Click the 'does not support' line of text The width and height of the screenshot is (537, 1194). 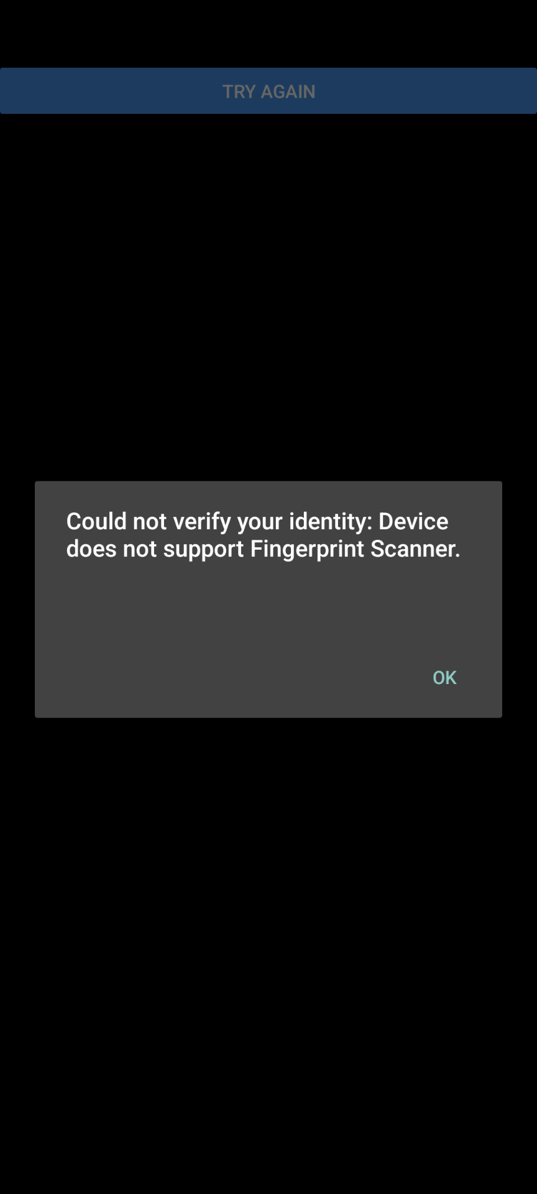(155, 548)
